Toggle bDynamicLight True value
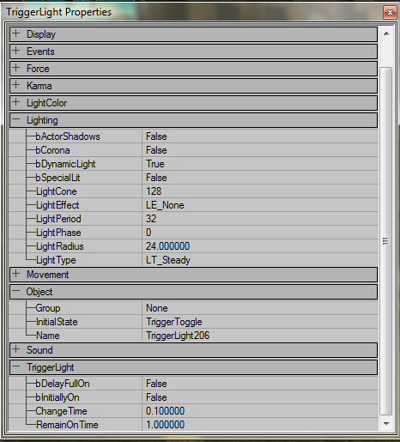Viewport: 400px width, 442px height. (x=260, y=164)
